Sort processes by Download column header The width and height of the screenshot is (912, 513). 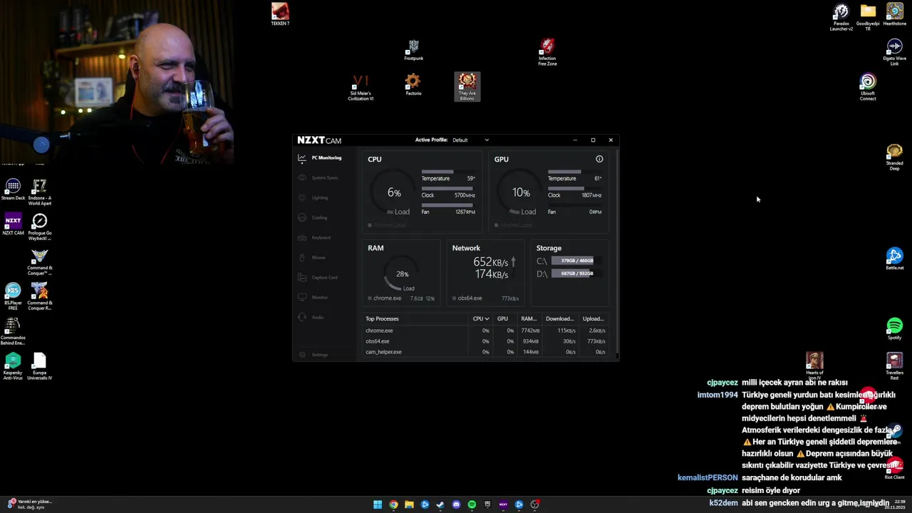click(x=559, y=319)
